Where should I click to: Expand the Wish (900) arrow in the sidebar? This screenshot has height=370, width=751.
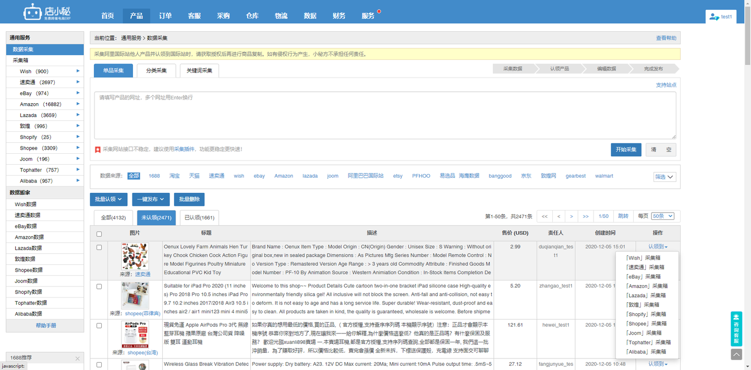tap(78, 71)
